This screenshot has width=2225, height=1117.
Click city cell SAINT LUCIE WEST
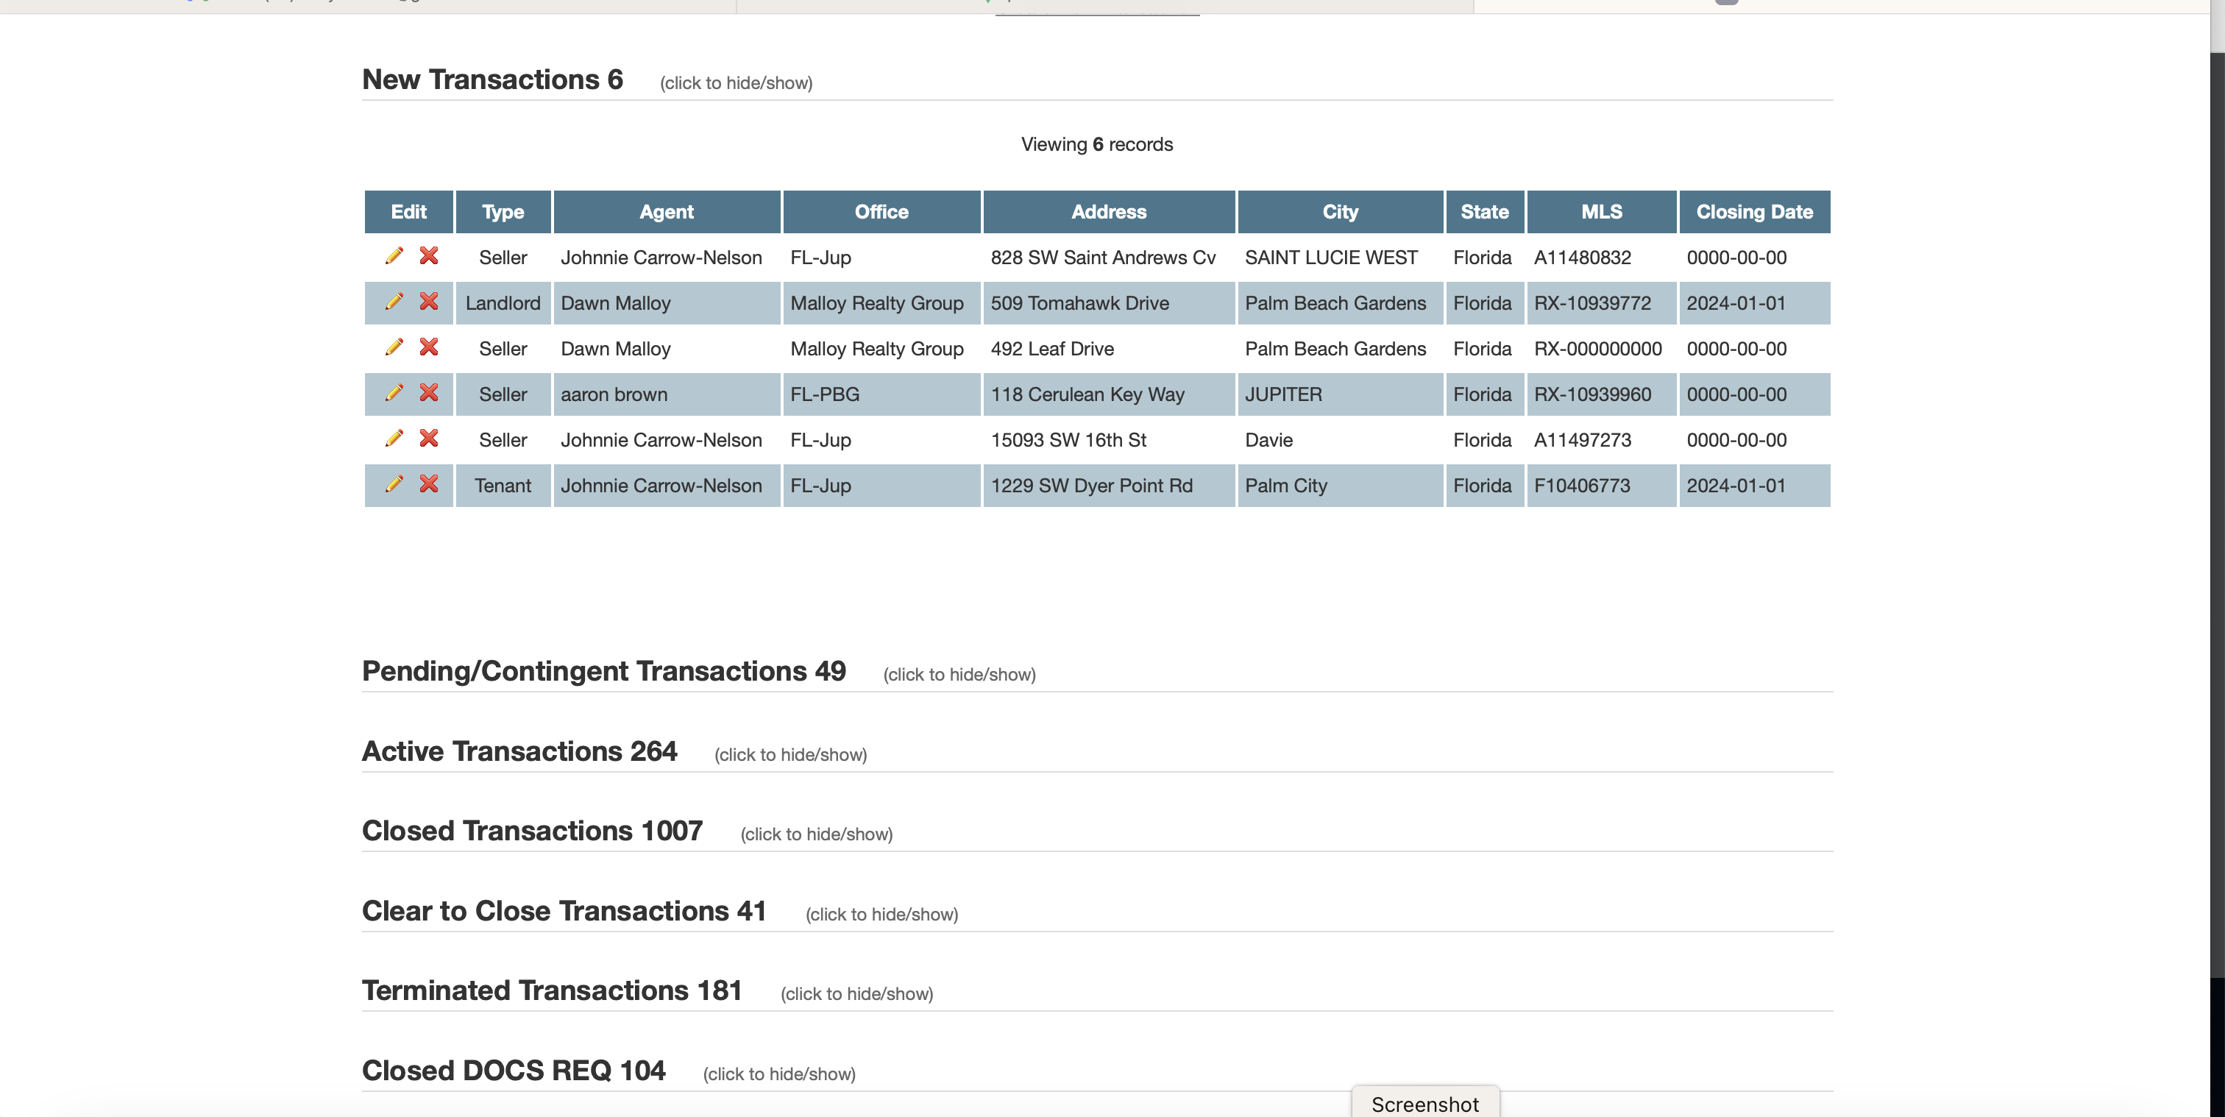click(1341, 258)
